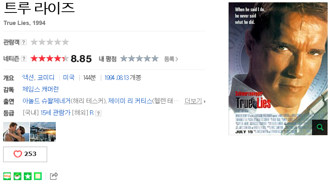Share via the green cafe cup icon
The image size is (330, 184).
pos(18,176)
